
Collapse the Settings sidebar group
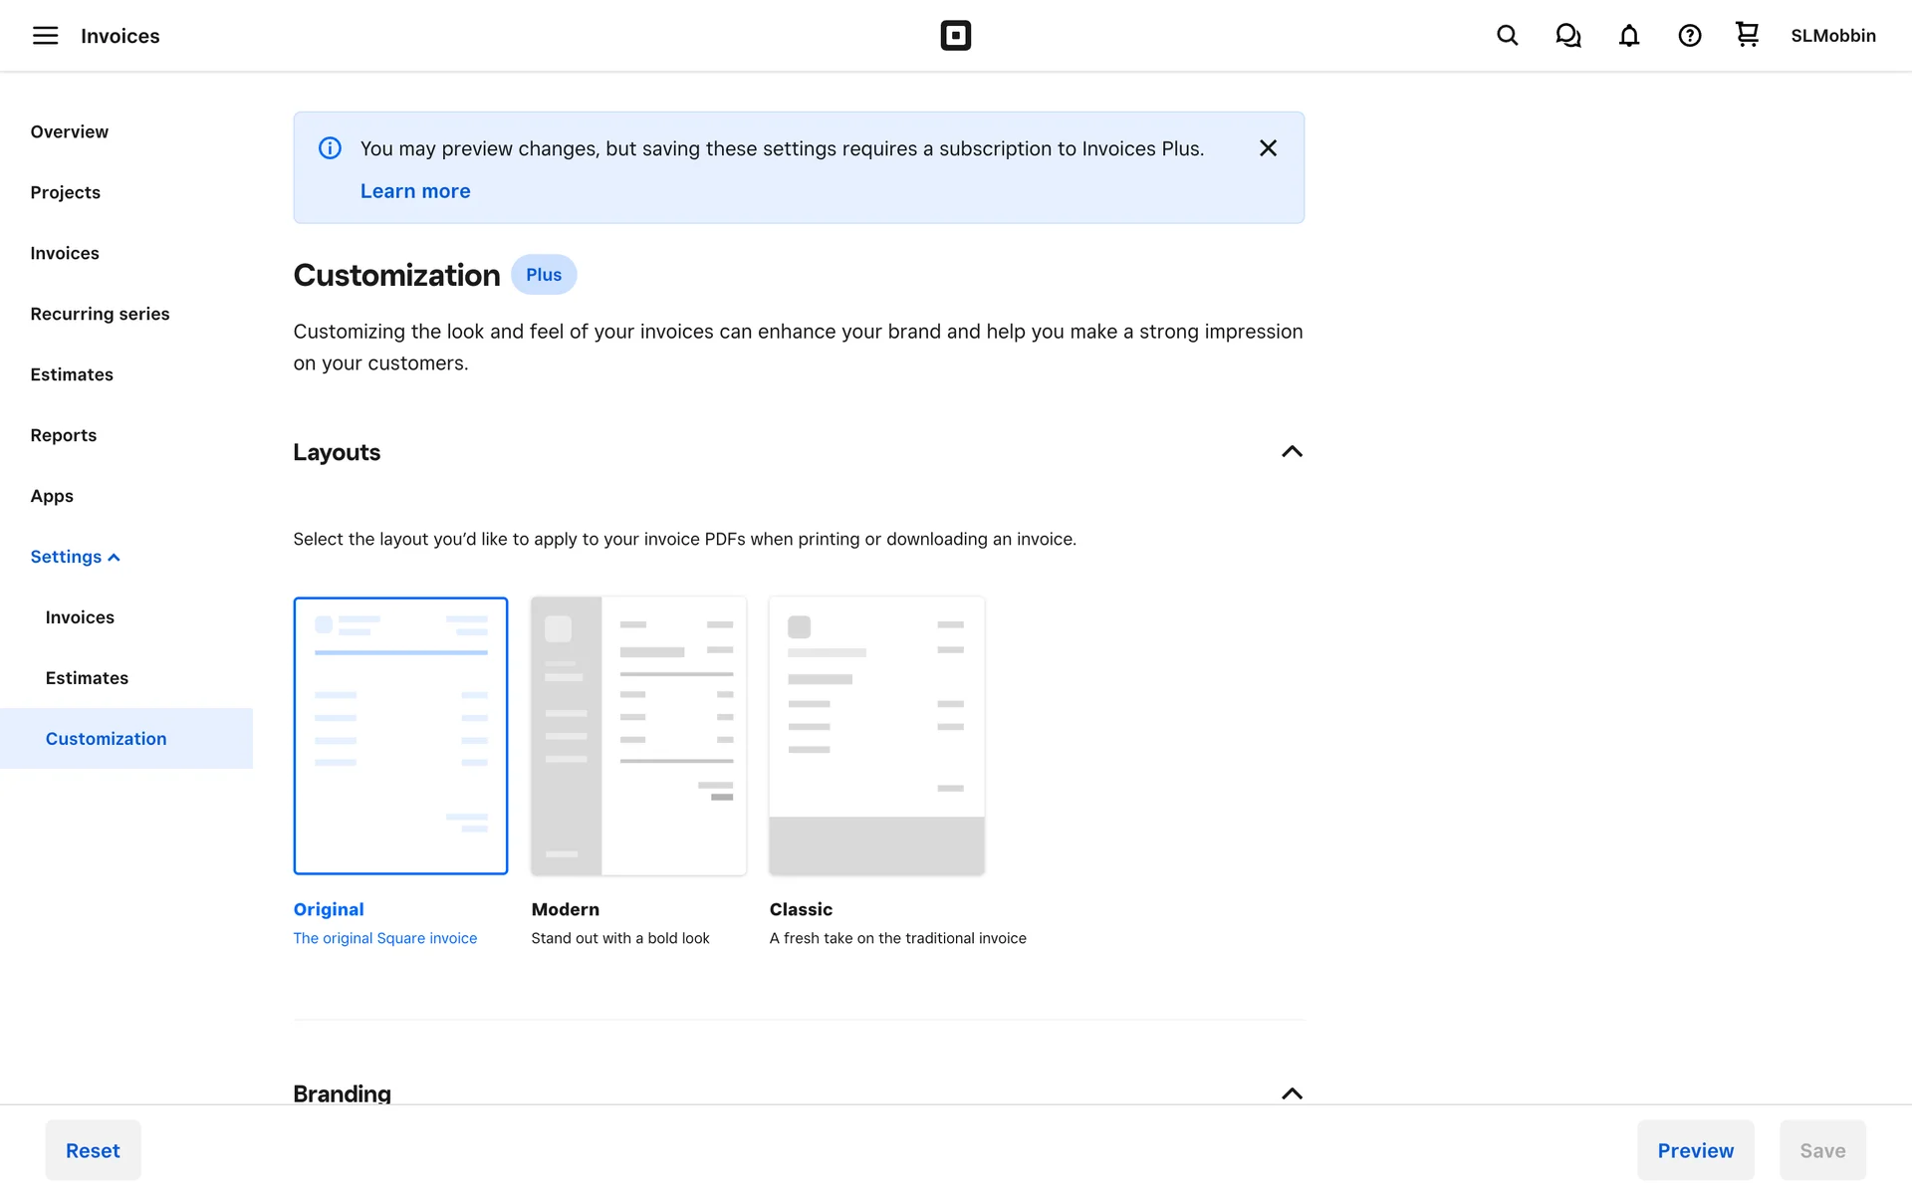[x=75, y=557]
